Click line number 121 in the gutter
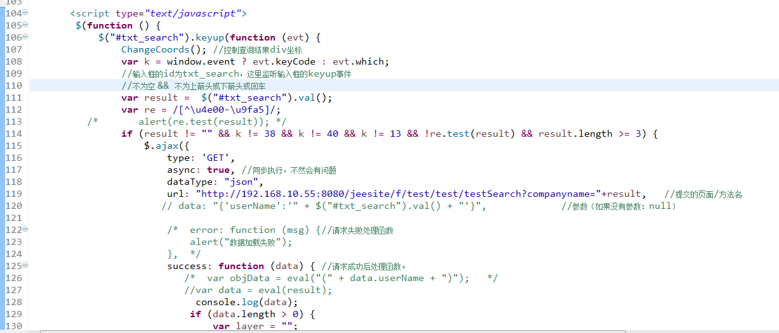Screen dimensions: 779x333 click(13, 218)
